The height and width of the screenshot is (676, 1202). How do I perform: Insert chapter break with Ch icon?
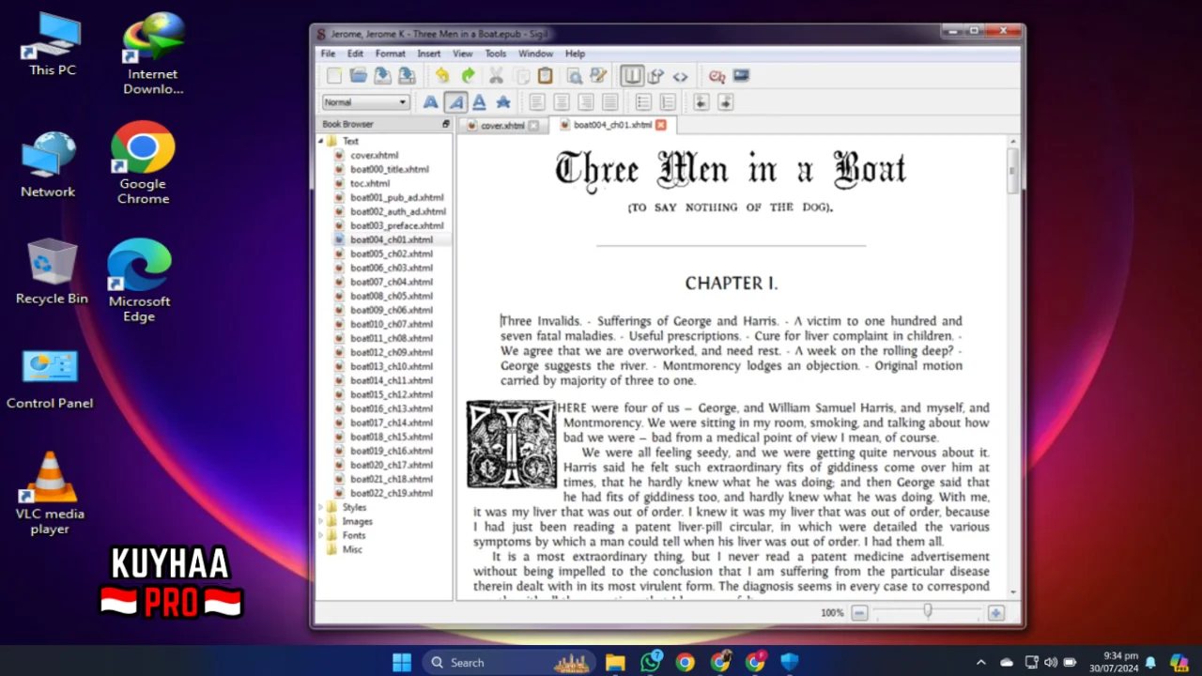pyautogui.click(x=717, y=76)
